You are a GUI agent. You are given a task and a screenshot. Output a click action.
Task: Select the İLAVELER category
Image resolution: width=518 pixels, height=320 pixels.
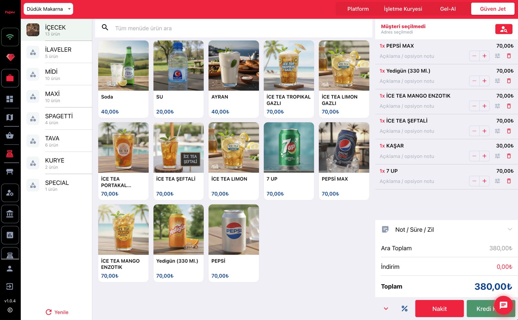[57, 52]
